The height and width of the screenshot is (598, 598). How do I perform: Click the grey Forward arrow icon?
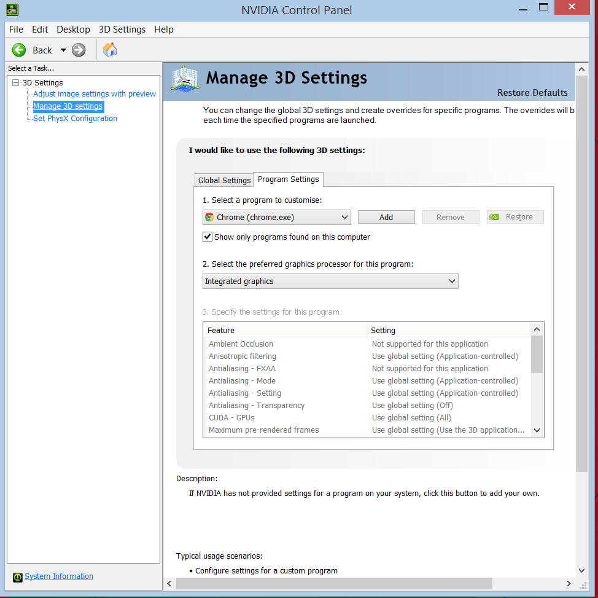pyautogui.click(x=79, y=50)
